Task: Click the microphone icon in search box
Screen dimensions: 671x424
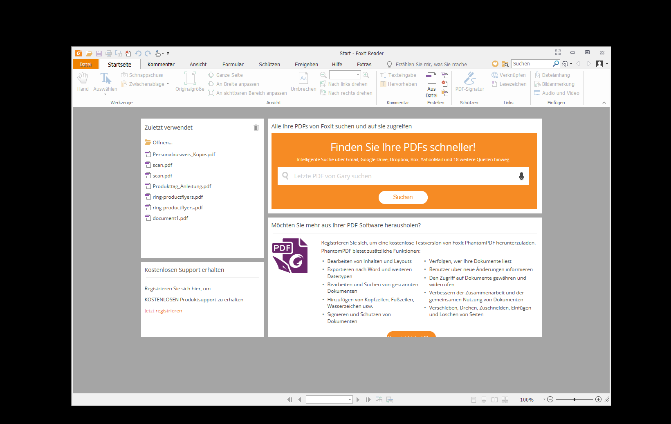Action: (521, 176)
